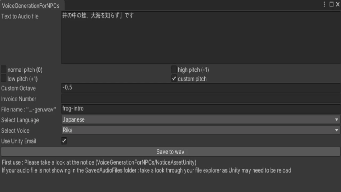Click the 'Select Voice' label text

coord(15,131)
